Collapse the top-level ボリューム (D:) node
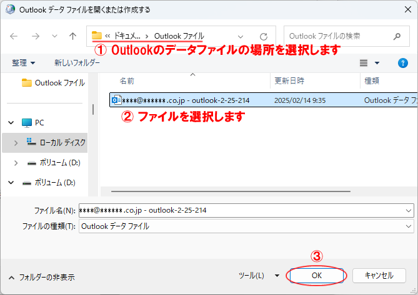This screenshot has width=418, height=295. pos(11,183)
